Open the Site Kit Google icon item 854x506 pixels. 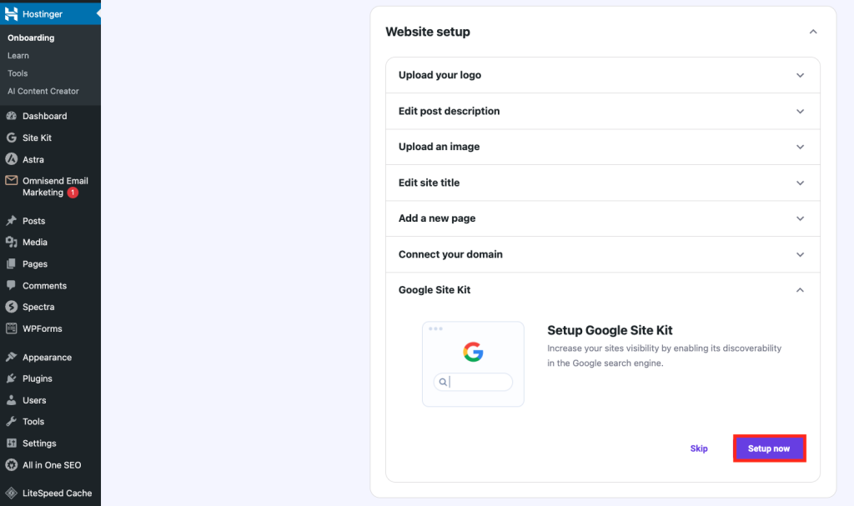pos(12,138)
